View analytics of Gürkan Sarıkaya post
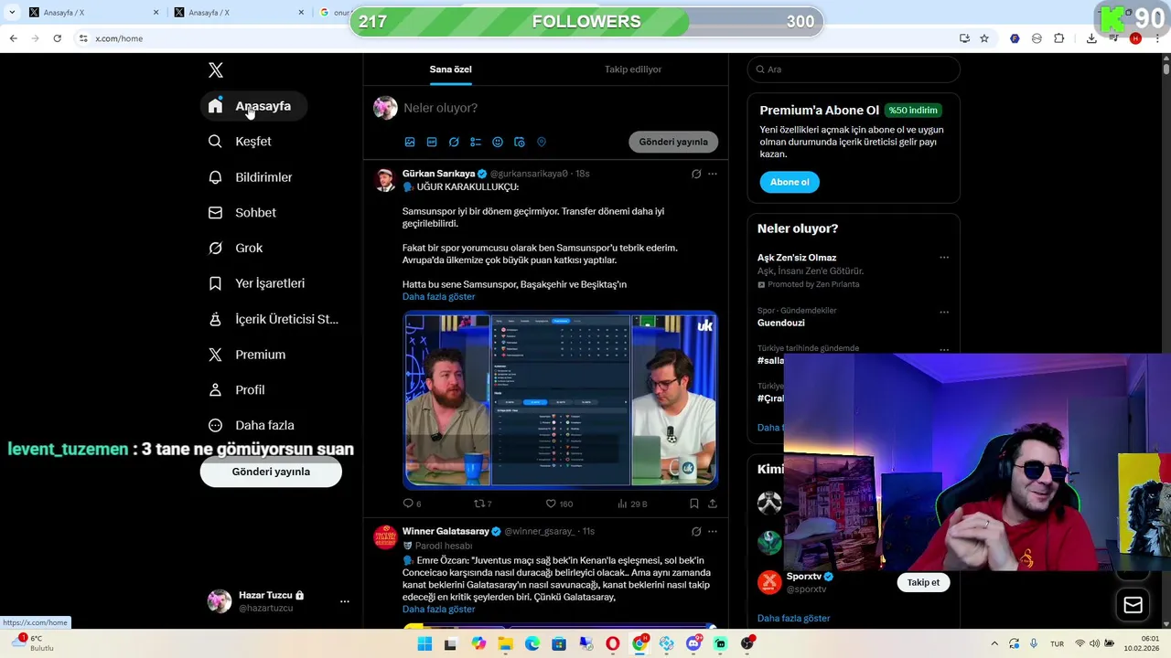 (x=632, y=504)
